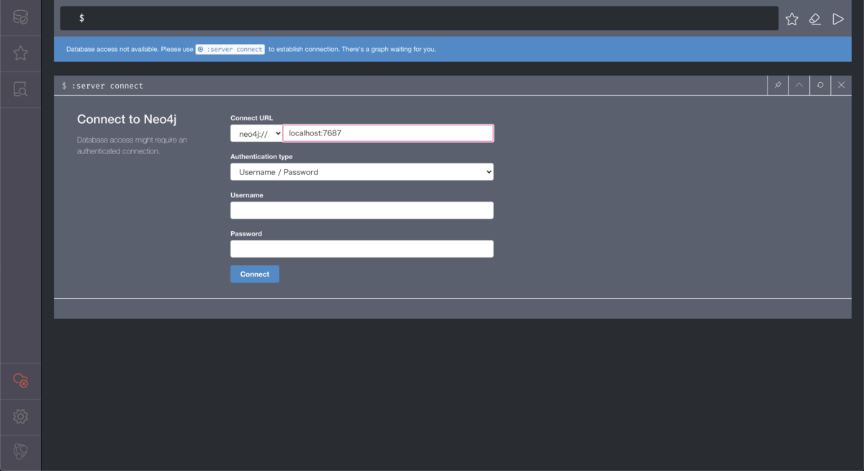Open the Authentication type dropdown
This screenshot has height=471, width=864.
(361, 171)
